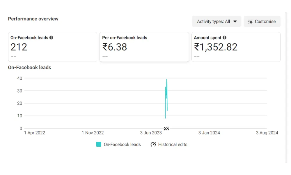Click the vertical scrollbar on the right edge
The image size is (291, 175).
pyautogui.click(x=286, y=87)
